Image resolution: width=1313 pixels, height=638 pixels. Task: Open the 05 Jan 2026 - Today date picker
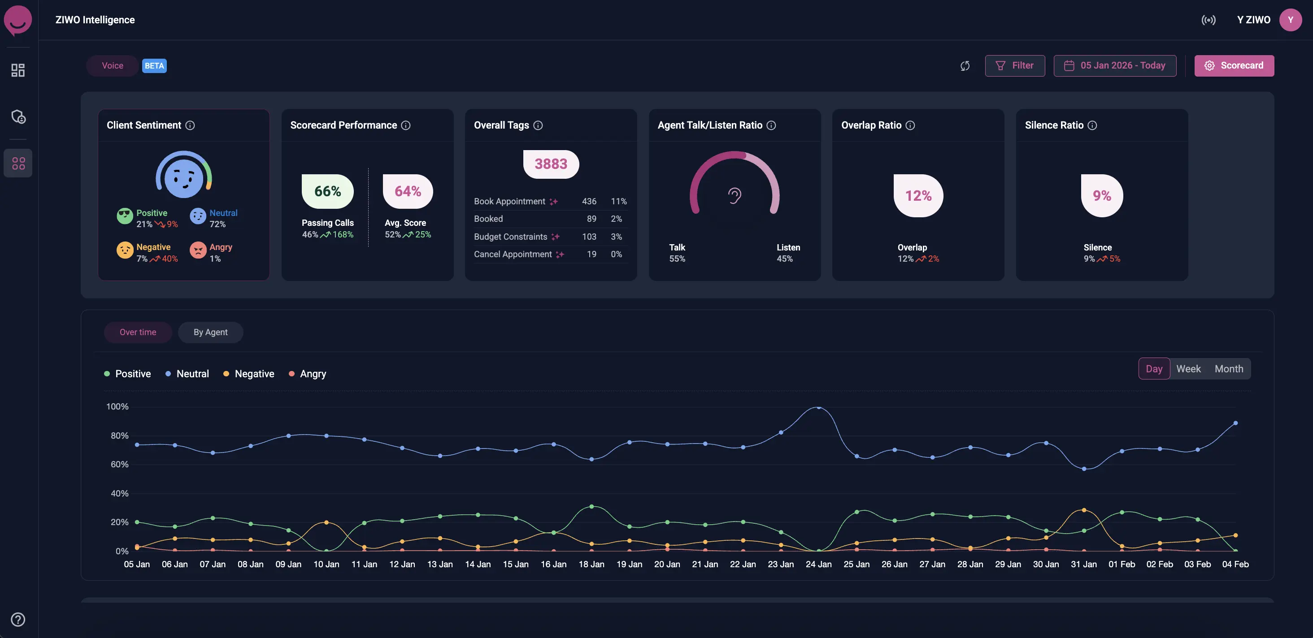[x=1115, y=66]
